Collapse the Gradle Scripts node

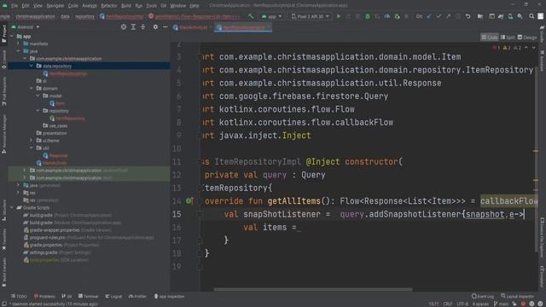[12, 207]
